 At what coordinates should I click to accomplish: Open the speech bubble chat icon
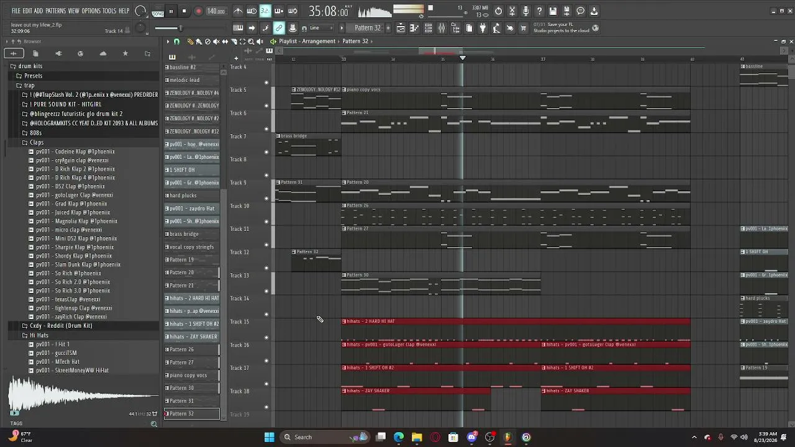point(580,11)
